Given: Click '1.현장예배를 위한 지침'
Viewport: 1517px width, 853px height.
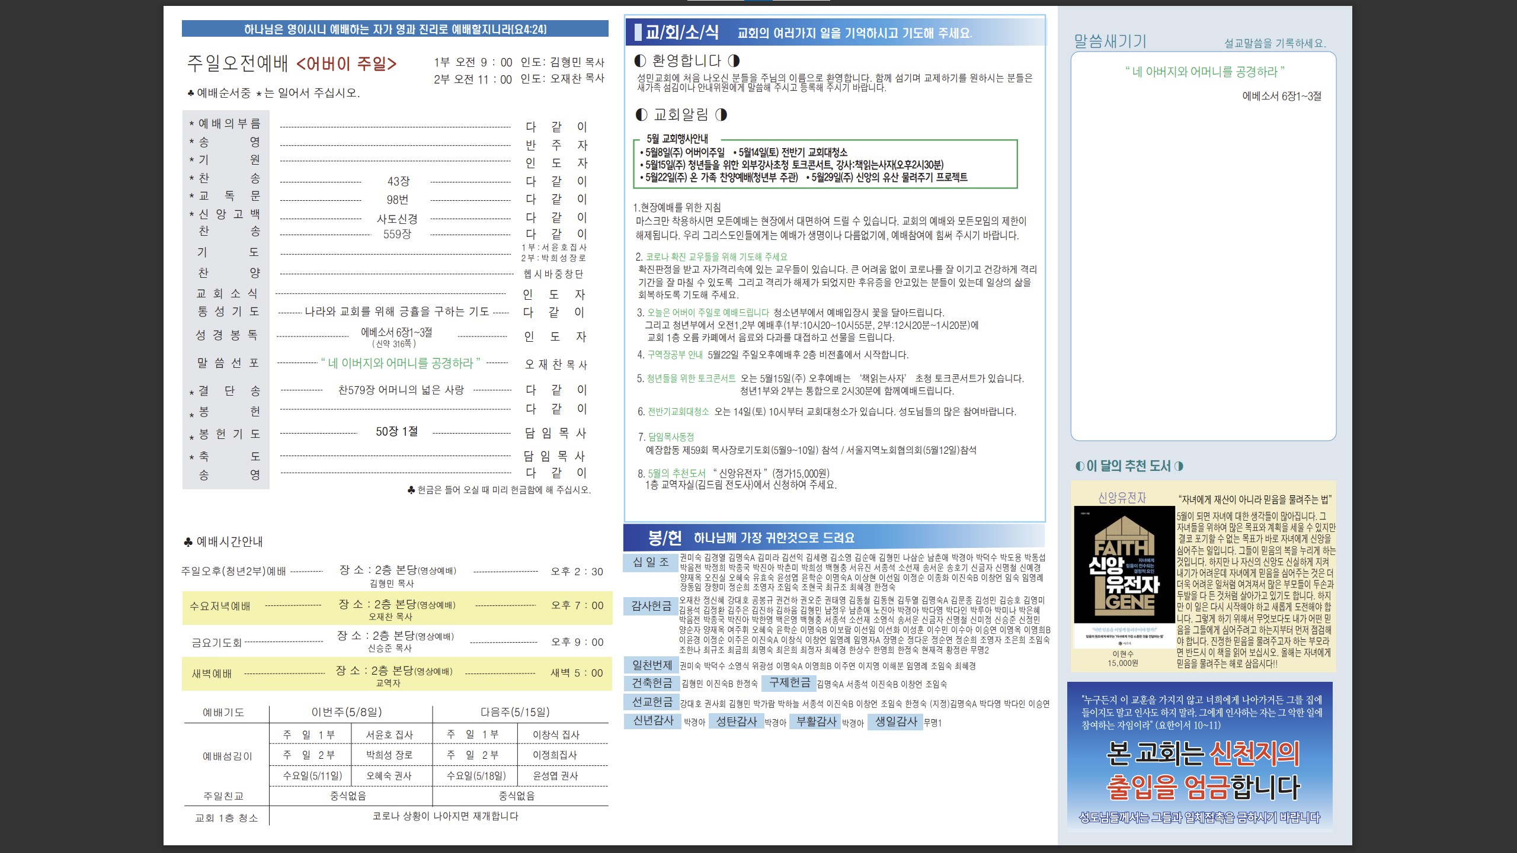Looking at the screenshot, I should (677, 207).
